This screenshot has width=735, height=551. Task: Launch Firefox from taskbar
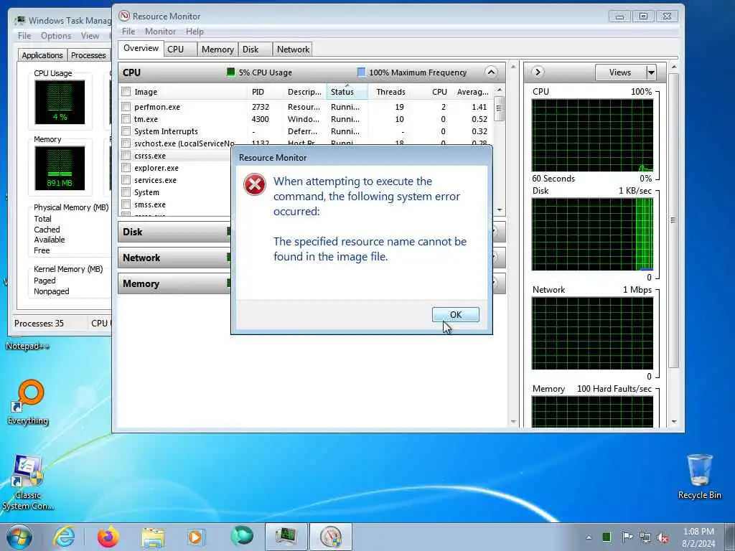point(108,537)
